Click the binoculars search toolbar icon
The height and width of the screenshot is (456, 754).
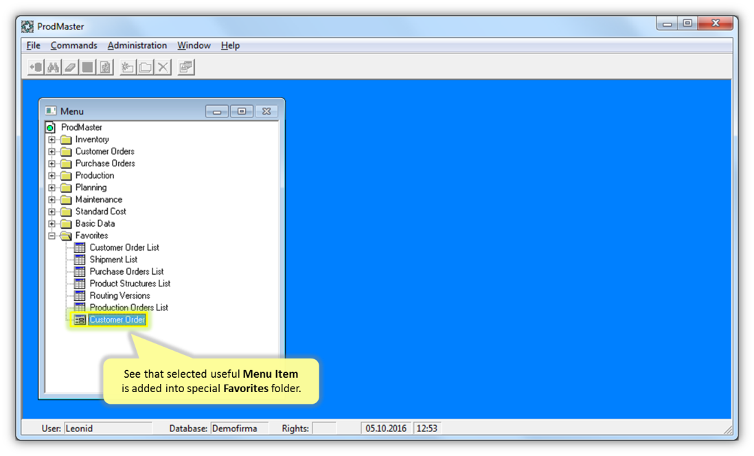pos(53,67)
